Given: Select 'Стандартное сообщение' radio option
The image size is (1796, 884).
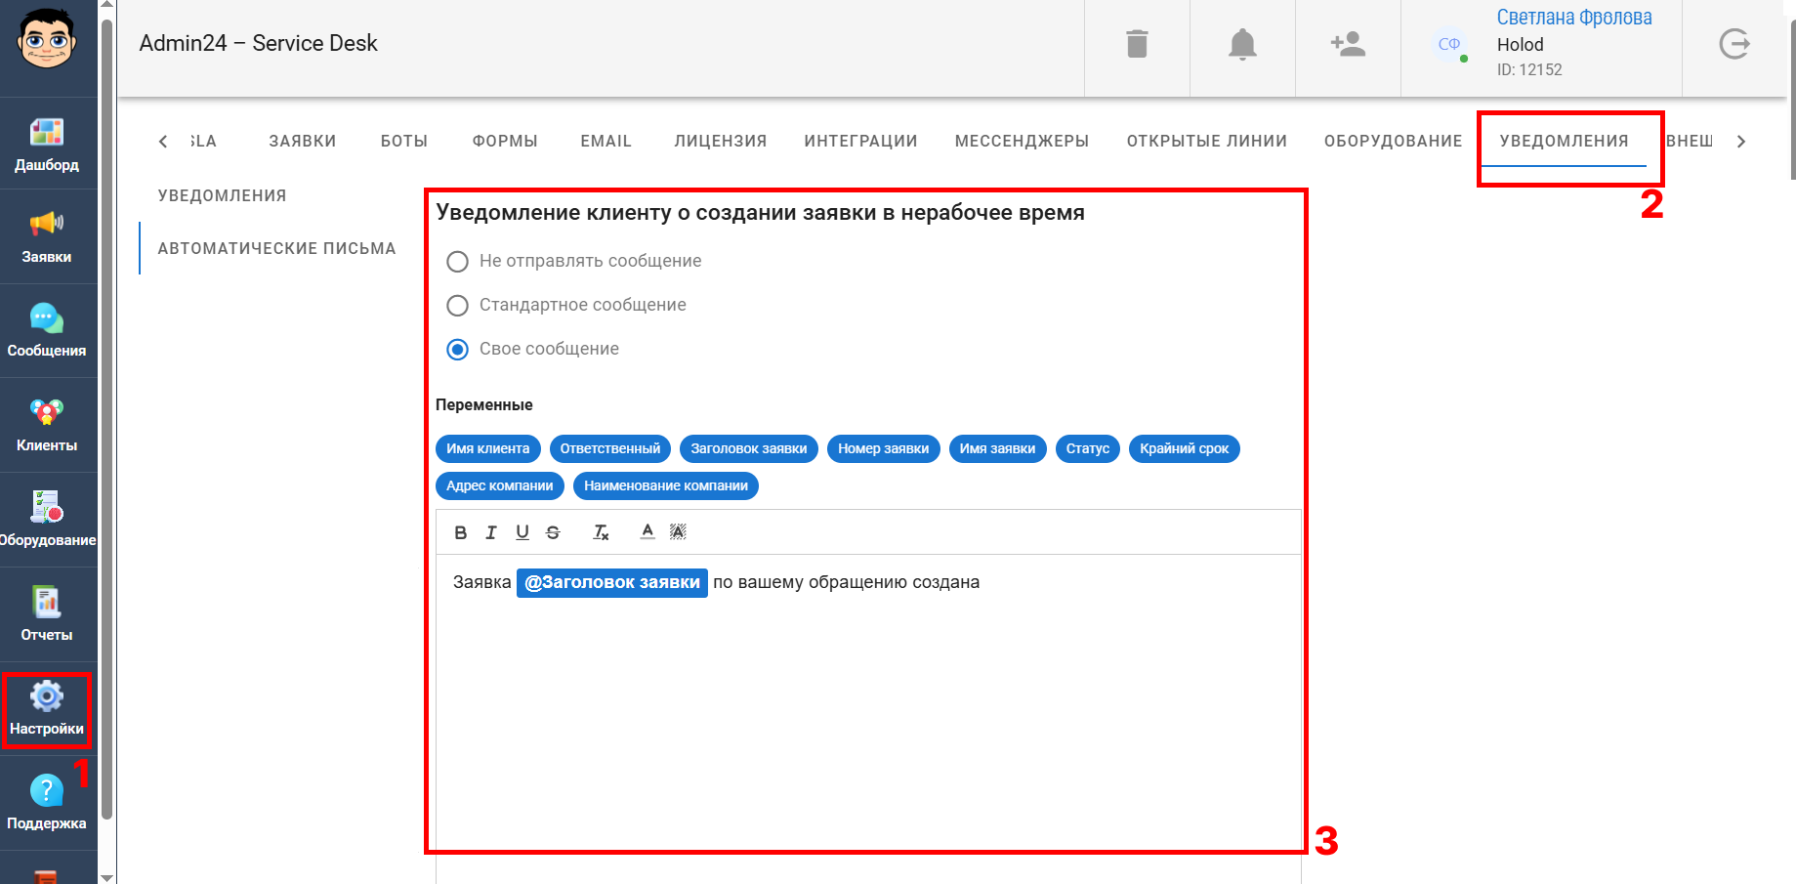Looking at the screenshot, I should pyautogui.click(x=457, y=306).
